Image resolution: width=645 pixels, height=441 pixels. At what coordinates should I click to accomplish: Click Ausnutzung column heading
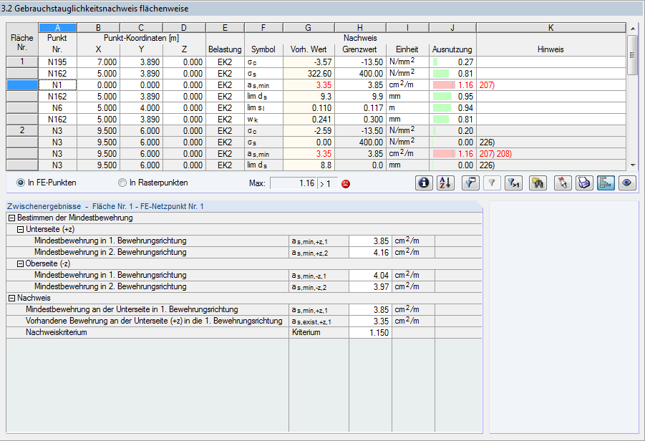click(x=452, y=49)
